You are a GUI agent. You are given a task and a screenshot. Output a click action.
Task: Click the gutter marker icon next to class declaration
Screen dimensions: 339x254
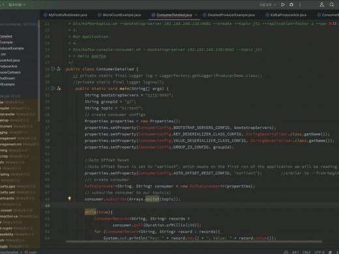tap(59, 69)
